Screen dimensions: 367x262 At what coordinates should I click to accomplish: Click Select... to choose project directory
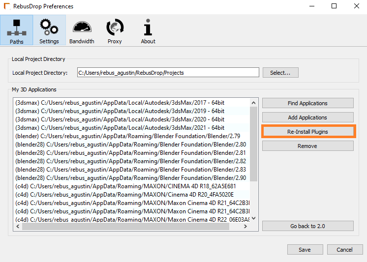(280, 73)
